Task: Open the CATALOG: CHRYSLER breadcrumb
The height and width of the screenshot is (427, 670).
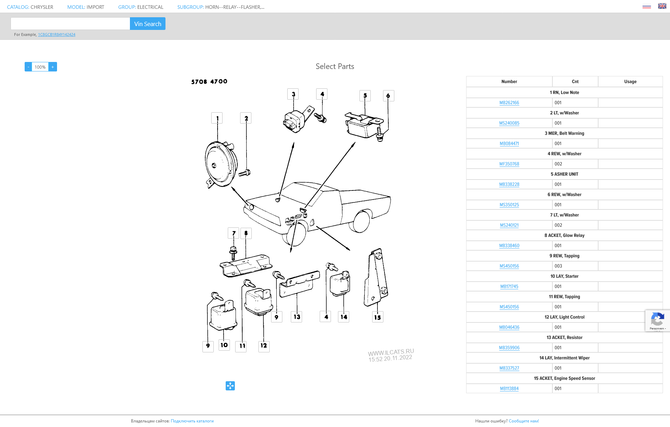Action: (x=30, y=7)
